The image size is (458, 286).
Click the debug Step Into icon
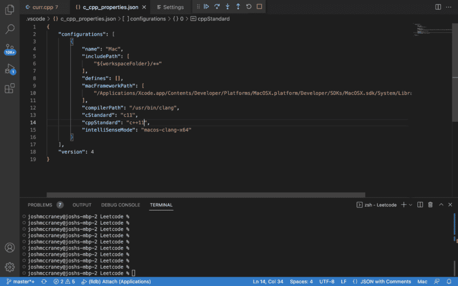[227, 6]
